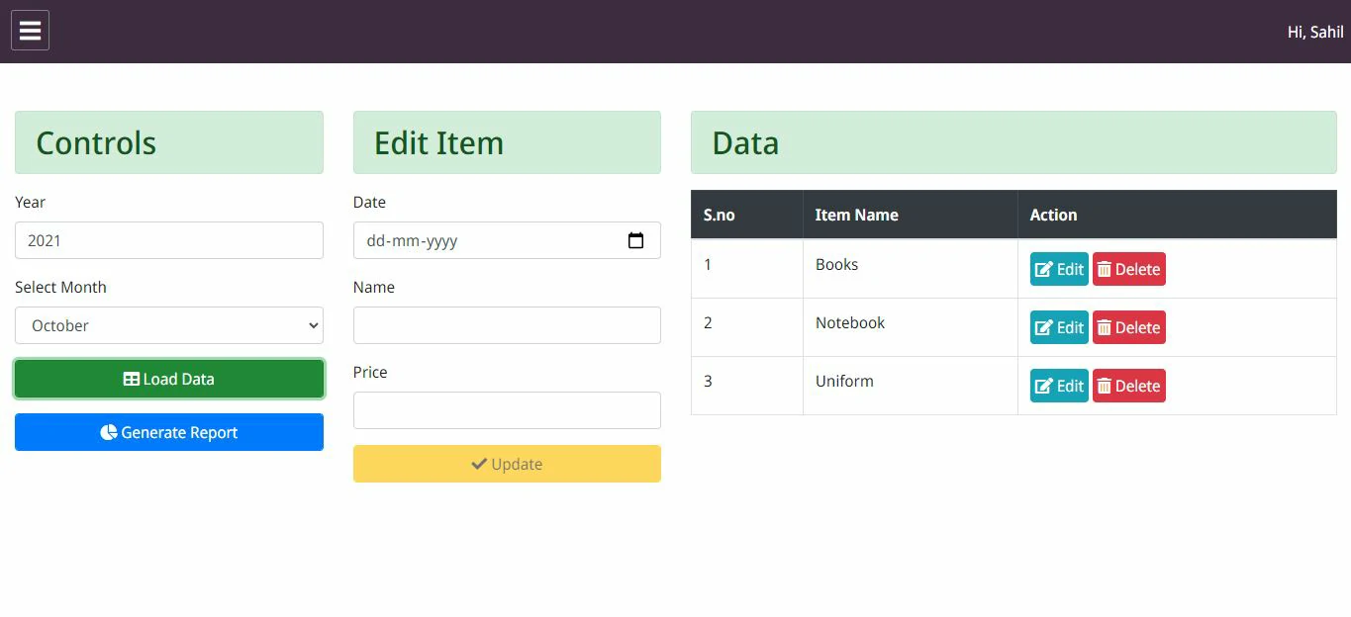Viewport: 1351px width, 617px height.
Task: Open the hamburger menu in header
Action: click(x=30, y=31)
